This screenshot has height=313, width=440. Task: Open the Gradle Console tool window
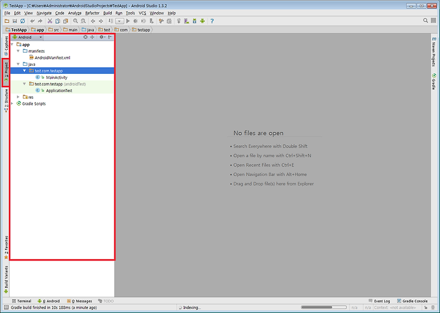[x=413, y=301]
